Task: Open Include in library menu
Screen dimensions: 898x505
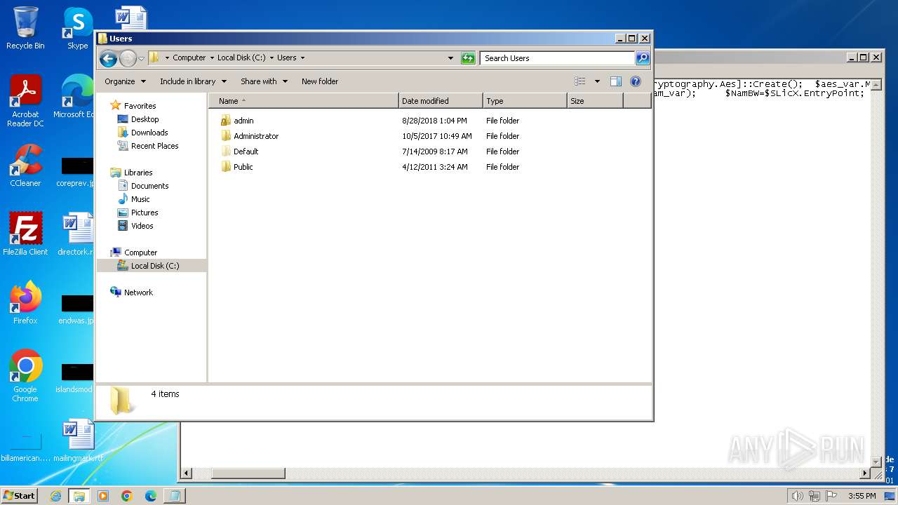Action: click(193, 81)
